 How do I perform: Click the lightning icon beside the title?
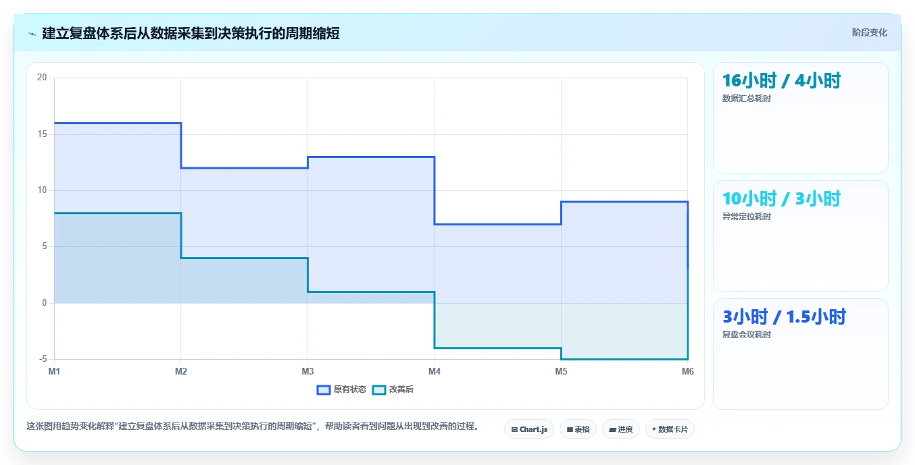(32, 33)
